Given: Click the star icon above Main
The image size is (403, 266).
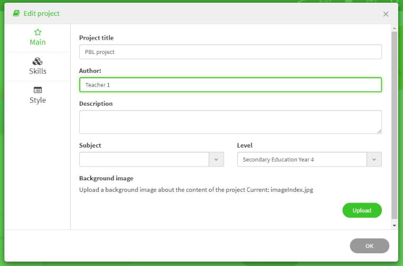Looking at the screenshot, I should 38,32.
